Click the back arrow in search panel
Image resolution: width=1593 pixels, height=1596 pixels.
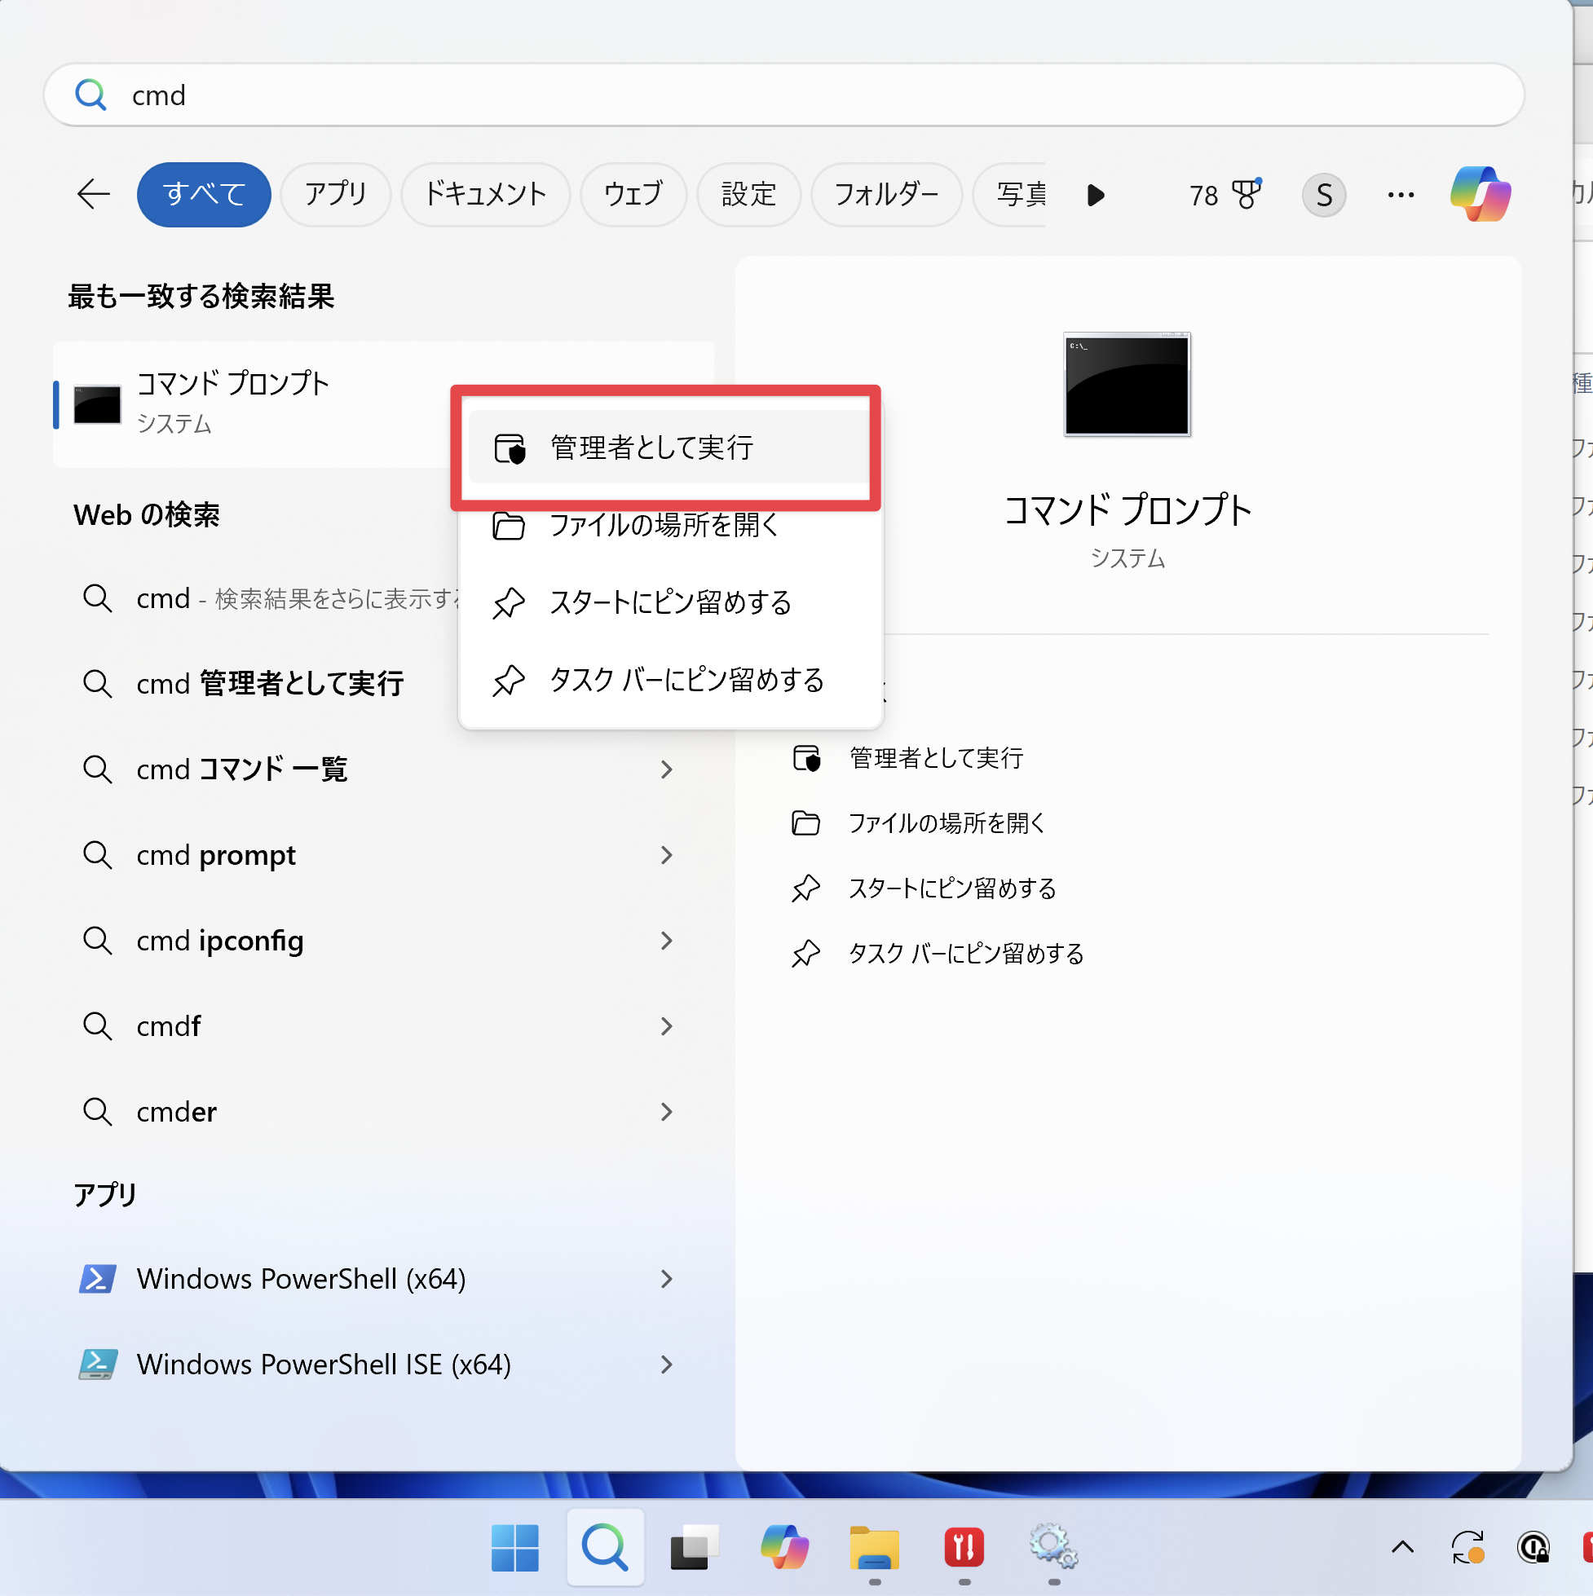(94, 194)
